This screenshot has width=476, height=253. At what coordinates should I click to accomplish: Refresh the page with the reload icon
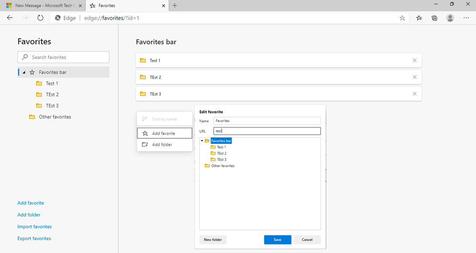[41, 18]
